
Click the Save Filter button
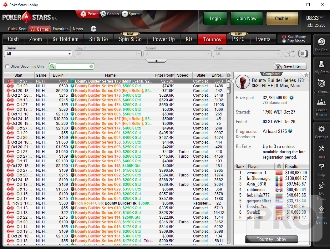pos(290,66)
